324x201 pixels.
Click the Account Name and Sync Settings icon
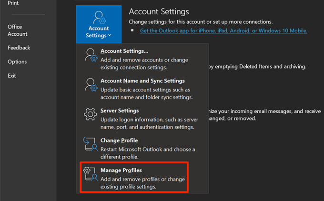pyautogui.click(x=91, y=86)
